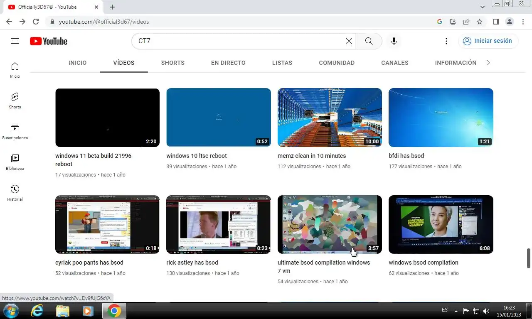The height and width of the screenshot is (319, 532).
Task: Launch Internet Explorer from the taskbar
Action: pos(37,311)
